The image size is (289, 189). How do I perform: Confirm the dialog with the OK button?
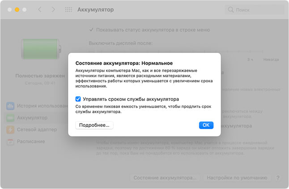click(x=206, y=125)
